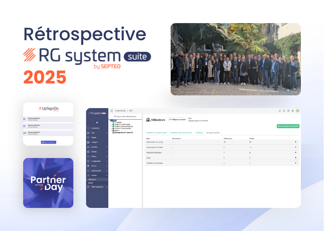The height and width of the screenshot is (231, 324).
Task: Click the Backup icon in the sidebar
Action: click(88, 166)
